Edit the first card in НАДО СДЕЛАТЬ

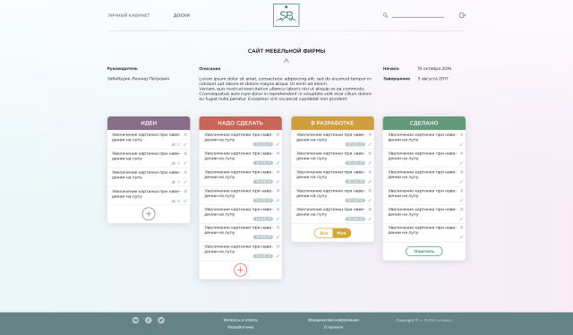(x=278, y=144)
